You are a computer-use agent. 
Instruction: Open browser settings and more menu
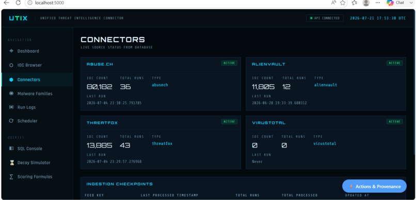tap(378, 3)
